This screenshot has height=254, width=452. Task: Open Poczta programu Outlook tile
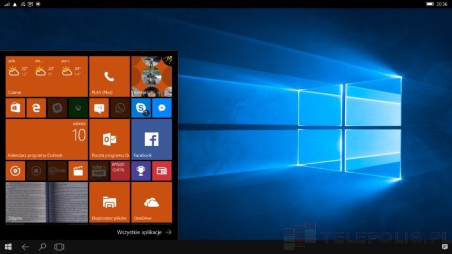[x=110, y=139]
